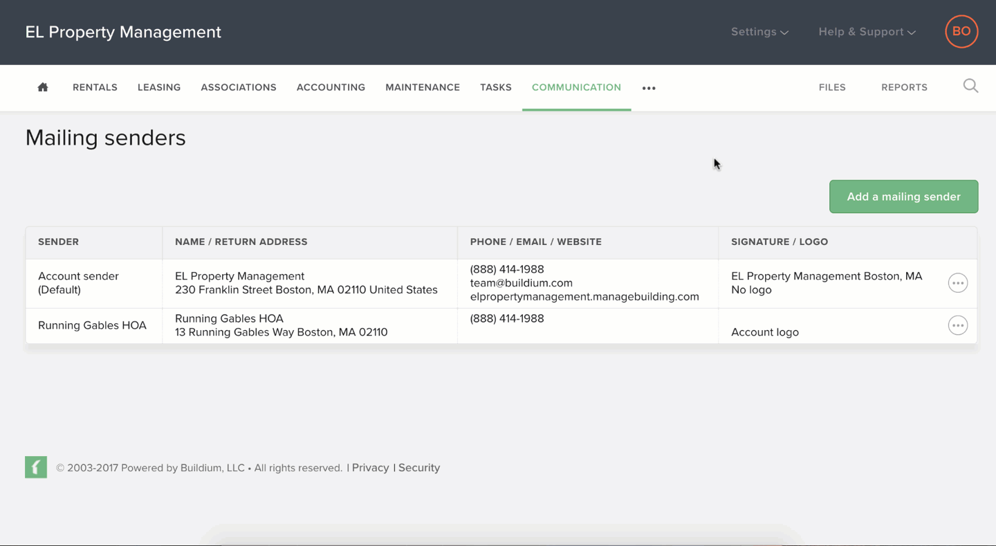The height and width of the screenshot is (546, 996).
Task: Open hidden navigation items via ellipsis icon
Action: tap(648, 89)
